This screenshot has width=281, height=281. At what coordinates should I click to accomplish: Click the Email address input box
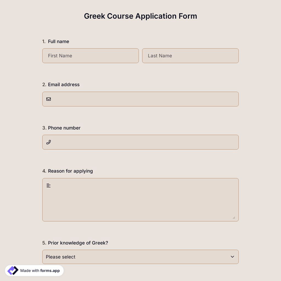(140, 99)
